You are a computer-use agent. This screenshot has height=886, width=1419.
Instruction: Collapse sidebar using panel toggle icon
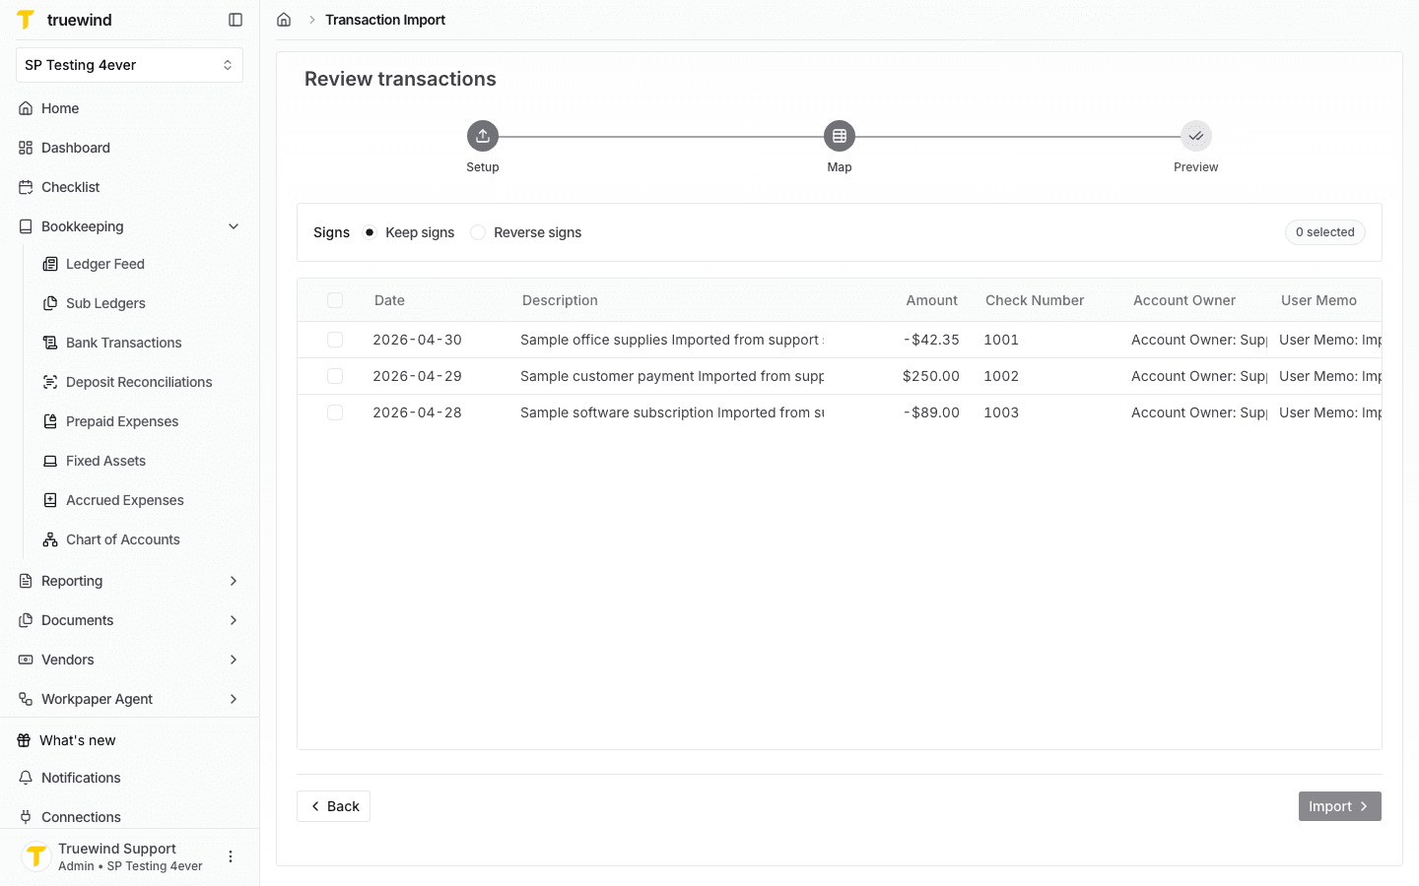(236, 20)
